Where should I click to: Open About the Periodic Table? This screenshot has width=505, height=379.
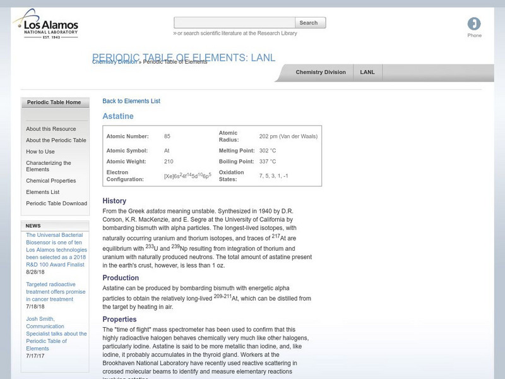56,140
